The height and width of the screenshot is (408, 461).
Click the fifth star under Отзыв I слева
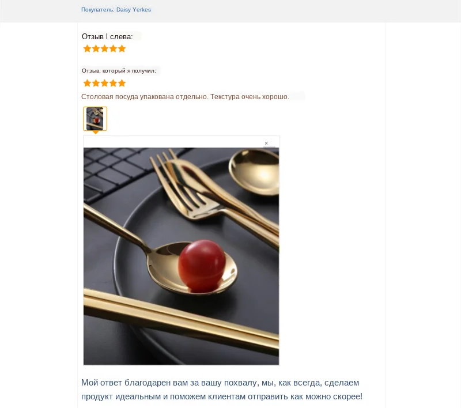tap(122, 48)
